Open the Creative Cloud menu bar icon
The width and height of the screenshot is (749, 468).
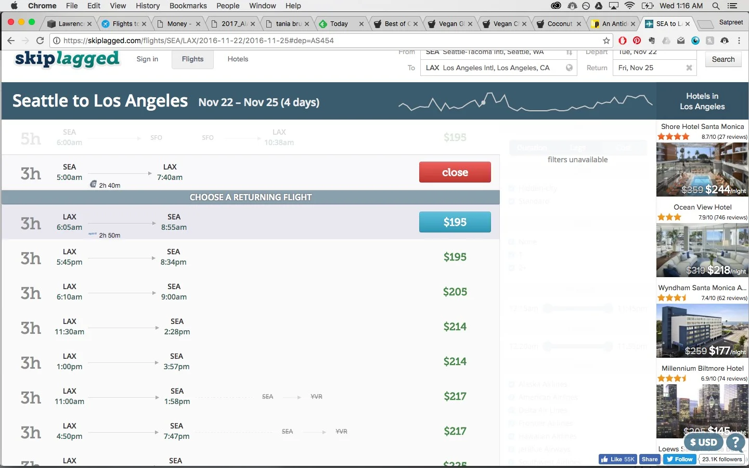pos(556,6)
